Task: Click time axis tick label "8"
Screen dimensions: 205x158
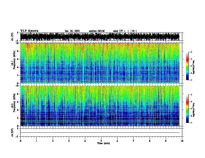Action: tap(150, 141)
